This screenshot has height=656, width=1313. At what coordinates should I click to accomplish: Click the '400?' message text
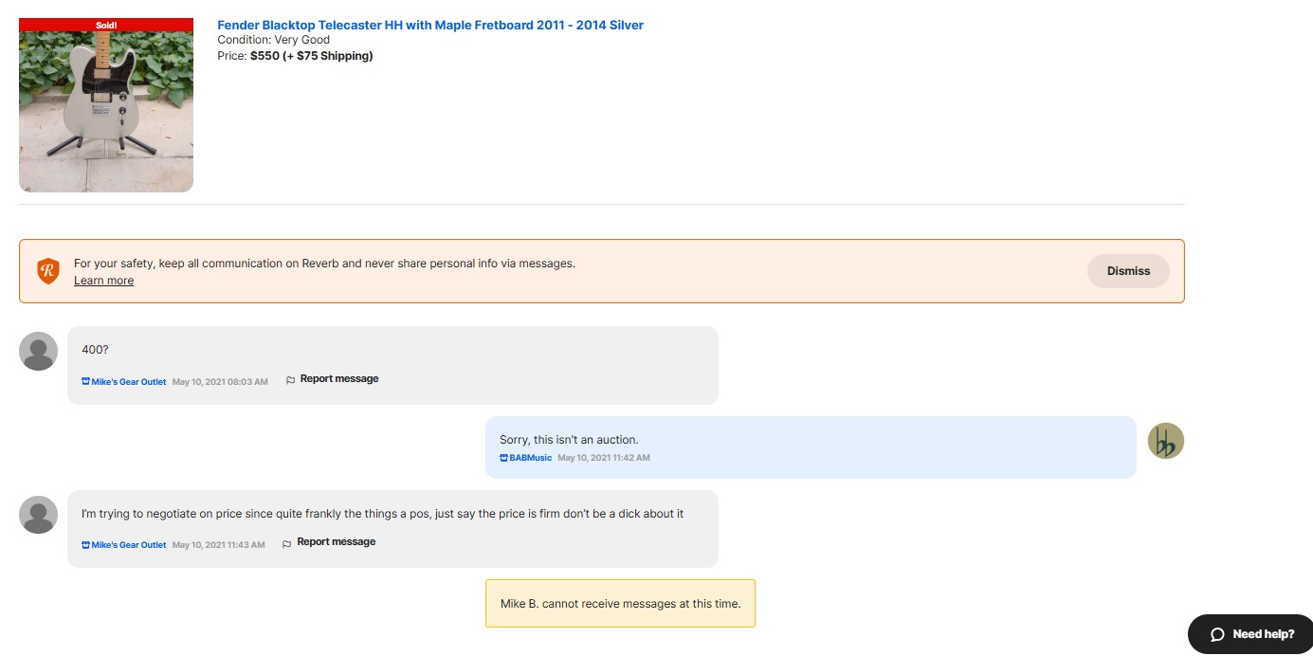[95, 350]
